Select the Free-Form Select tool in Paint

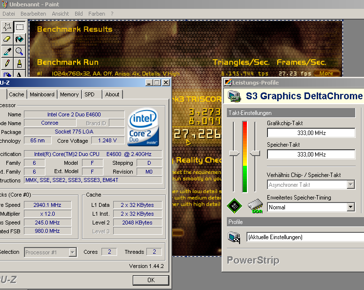(7, 27)
